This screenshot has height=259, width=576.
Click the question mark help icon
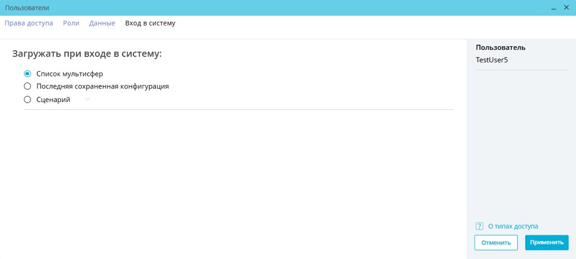[x=480, y=226]
